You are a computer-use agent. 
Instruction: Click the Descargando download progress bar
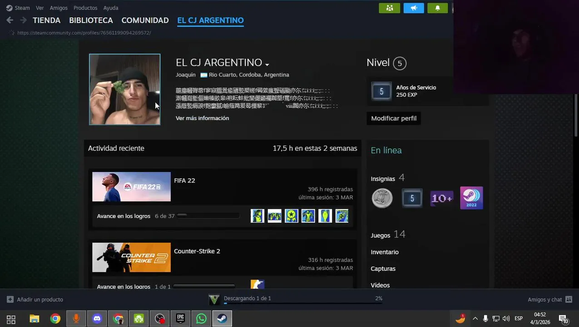tap(303, 303)
